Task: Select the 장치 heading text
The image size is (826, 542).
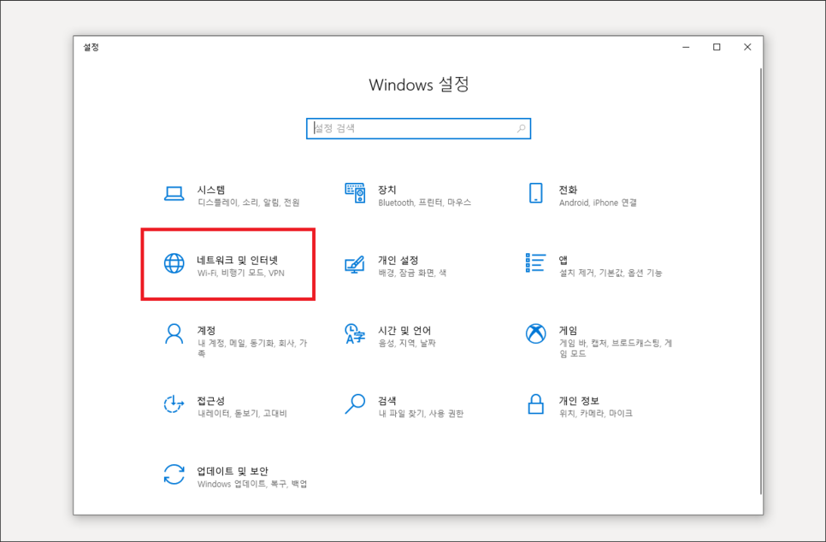Action: pos(386,190)
